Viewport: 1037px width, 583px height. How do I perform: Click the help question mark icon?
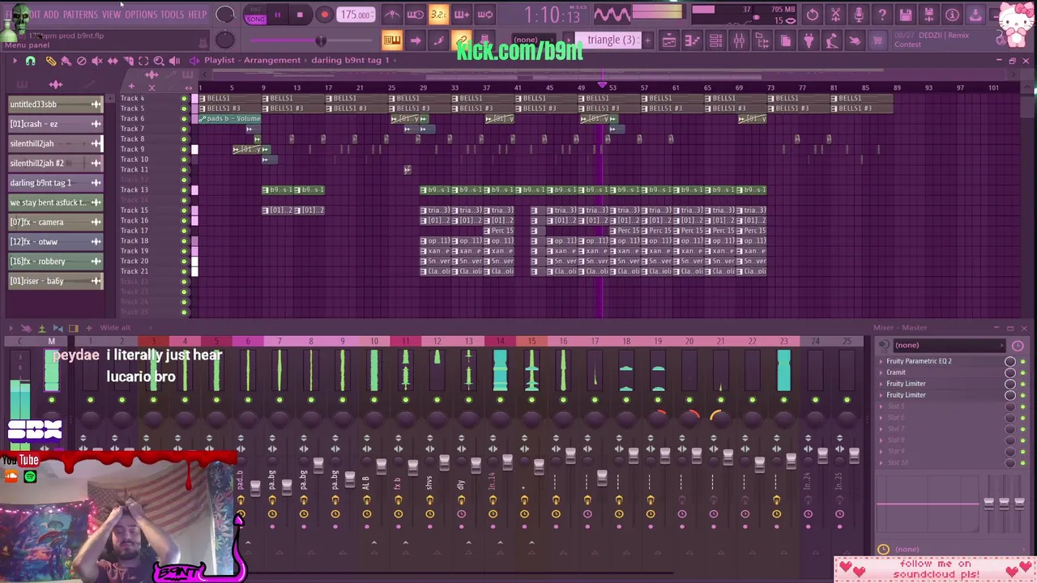[x=882, y=15]
